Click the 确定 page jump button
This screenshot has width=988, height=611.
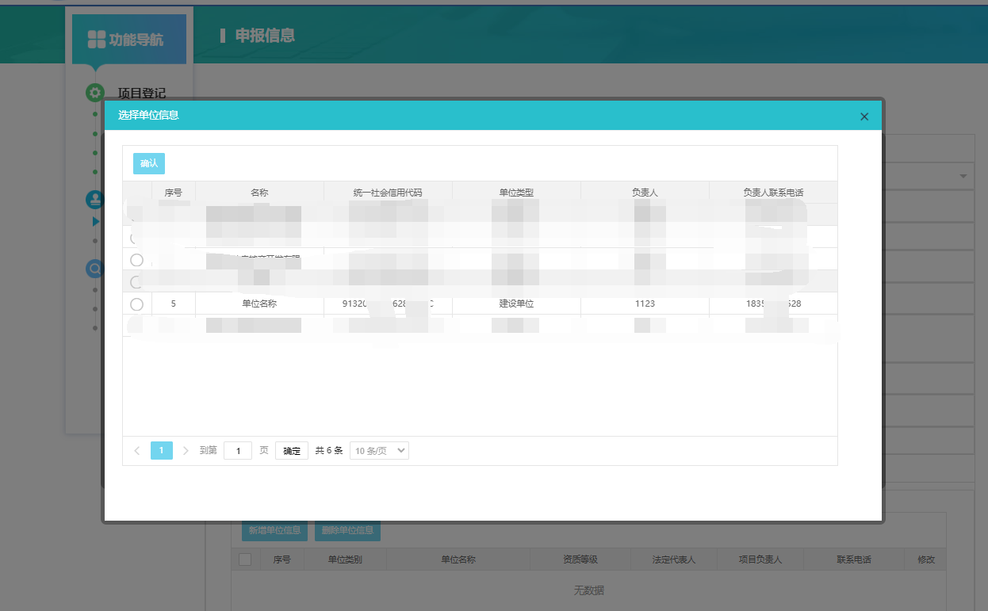point(292,451)
